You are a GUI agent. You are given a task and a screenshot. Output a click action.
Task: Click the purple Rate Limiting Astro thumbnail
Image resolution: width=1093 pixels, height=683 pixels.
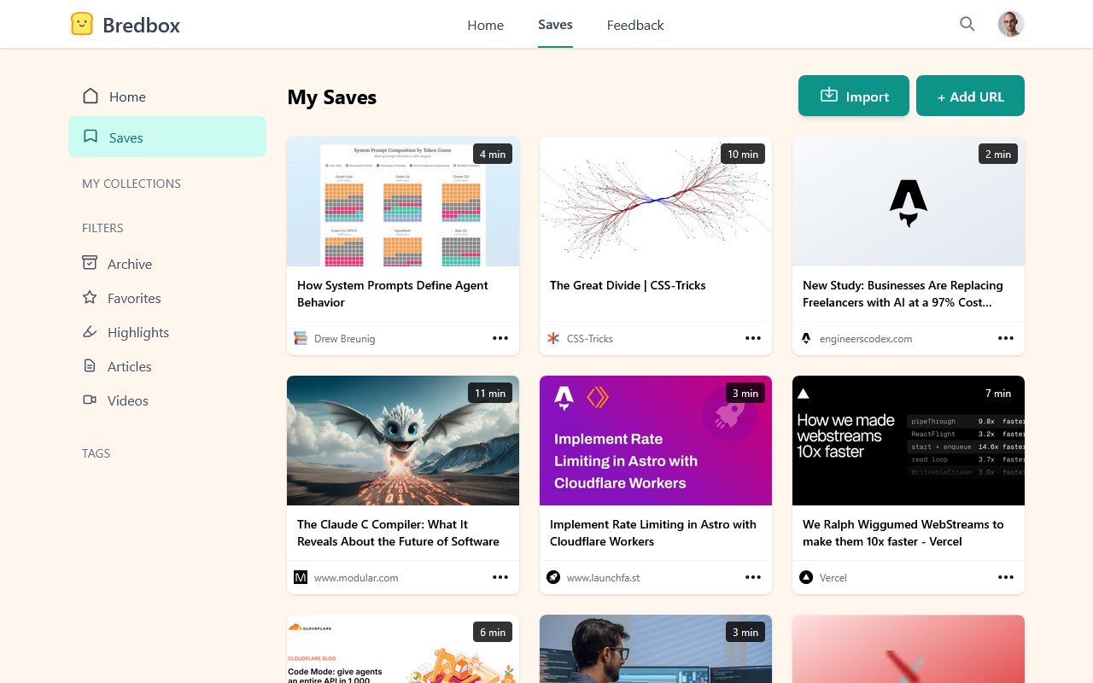(x=656, y=441)
